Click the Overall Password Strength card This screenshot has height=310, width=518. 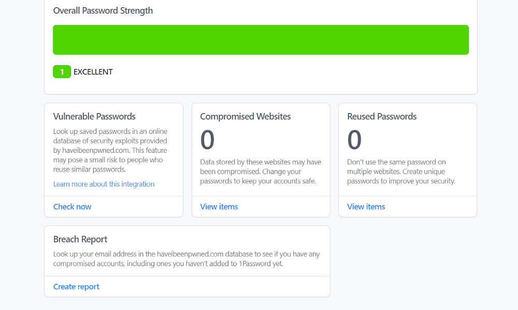tap(261, 47)
